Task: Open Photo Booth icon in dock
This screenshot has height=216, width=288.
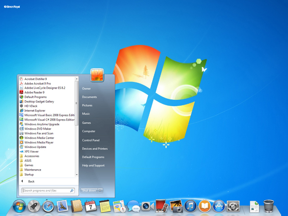Action: 162,206
